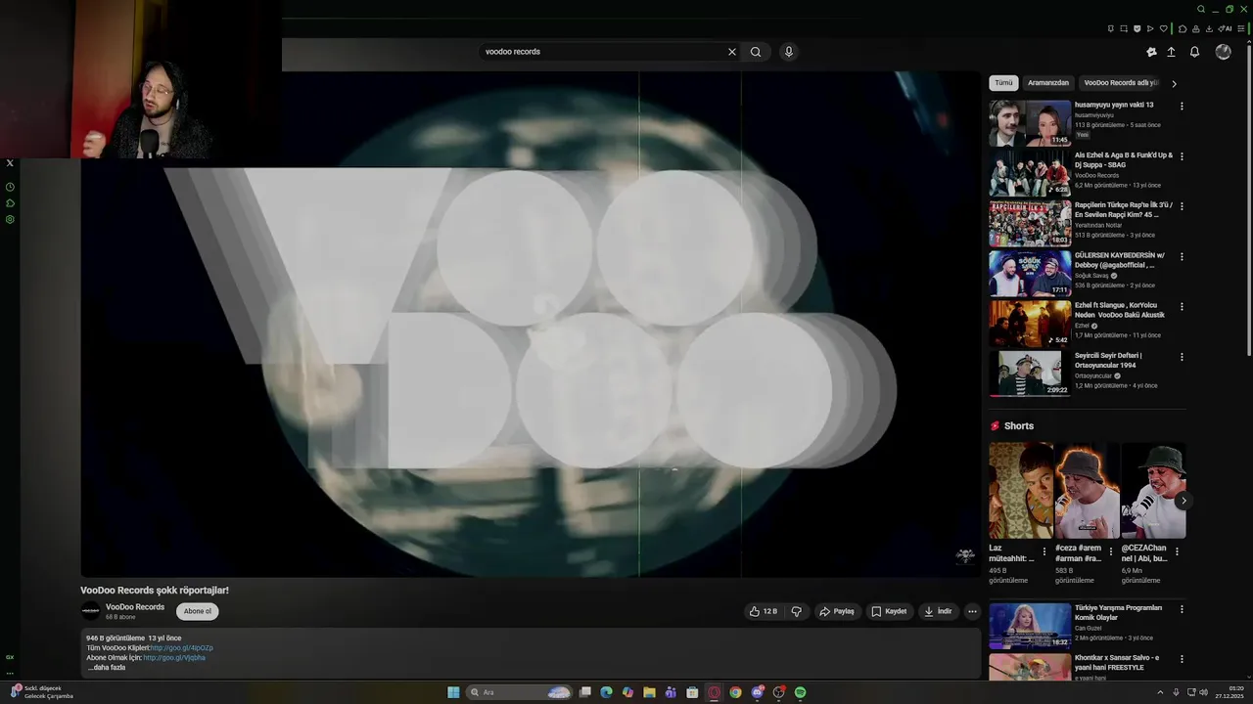Open options for 'Seyircili Seyir Defteri' video

click(1182, 357)
